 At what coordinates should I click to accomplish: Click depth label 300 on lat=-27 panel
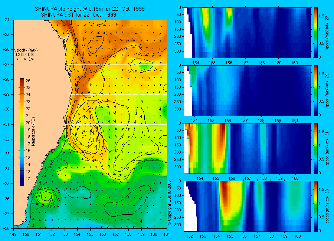pyautogui.click(x=178, y=51)
